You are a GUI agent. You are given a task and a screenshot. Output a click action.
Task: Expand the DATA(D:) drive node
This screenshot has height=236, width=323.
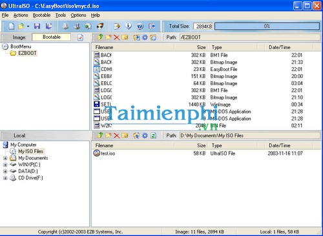5,172
